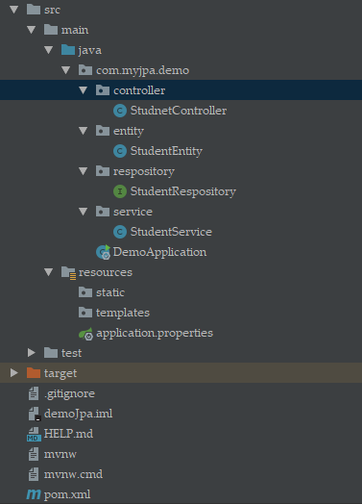The height and width of the screenshot is (504, 362).
Task: Click the static folder icon
Action: coord(85,292)
